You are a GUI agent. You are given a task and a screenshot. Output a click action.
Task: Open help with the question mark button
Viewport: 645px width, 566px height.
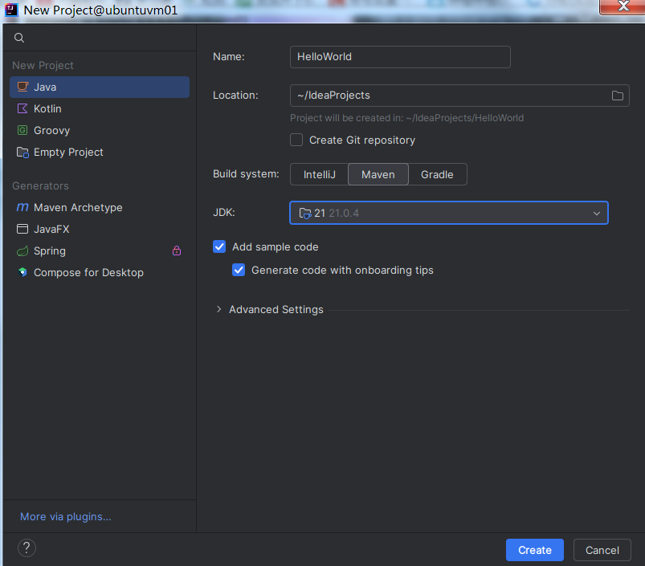click(x=27, y=548)
